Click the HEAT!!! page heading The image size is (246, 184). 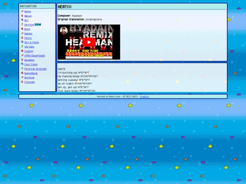(x=65, y=7)
